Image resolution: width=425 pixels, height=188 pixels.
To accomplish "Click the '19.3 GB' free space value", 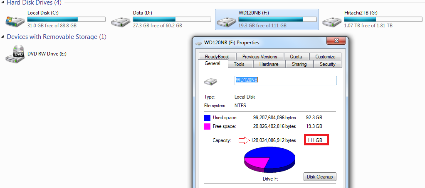I will (314, 126).
